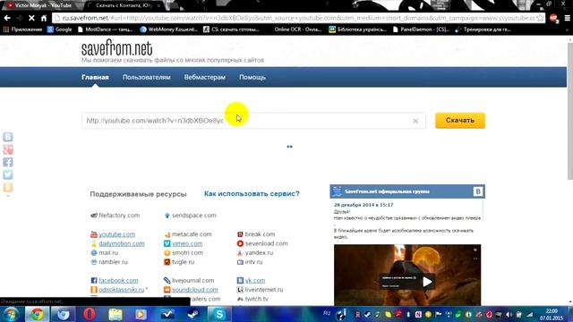Click the browser Back arrow
Image resolution: width=573 pixels, height=322 pixels.
tap(7, 18)
